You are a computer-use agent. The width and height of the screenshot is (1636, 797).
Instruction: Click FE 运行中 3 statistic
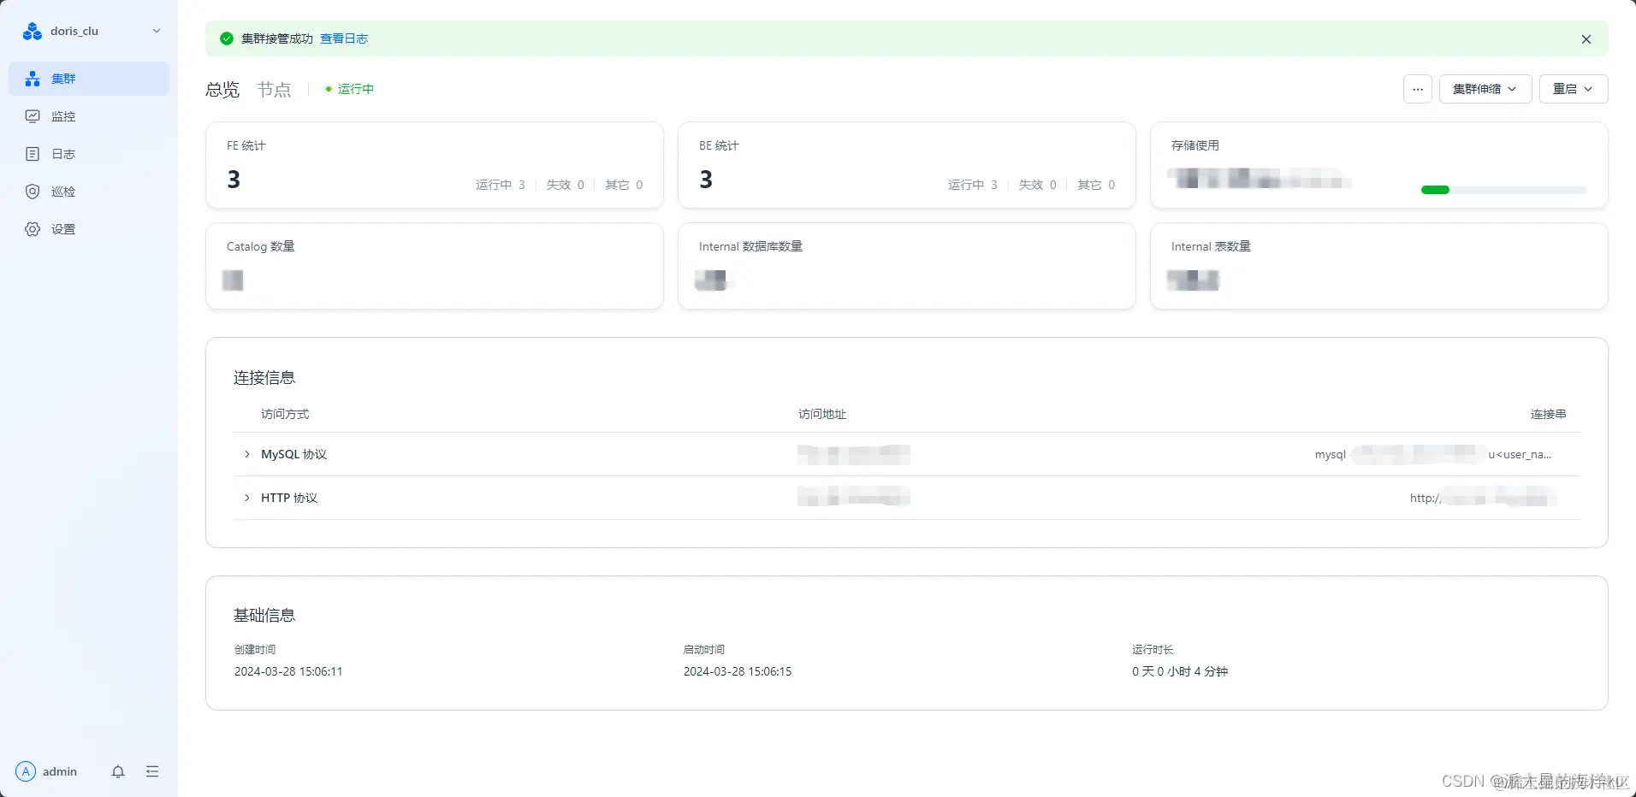click(x=501, y=185)
